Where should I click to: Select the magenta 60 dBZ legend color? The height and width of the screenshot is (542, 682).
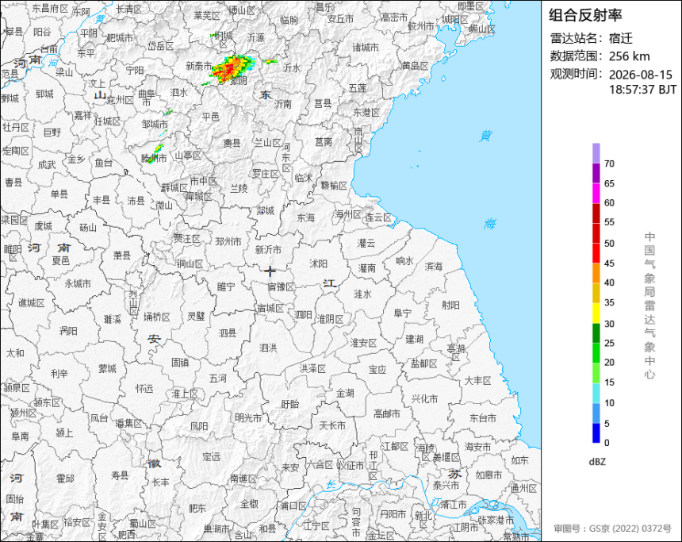pyautogui.click(x=596, y=193)
